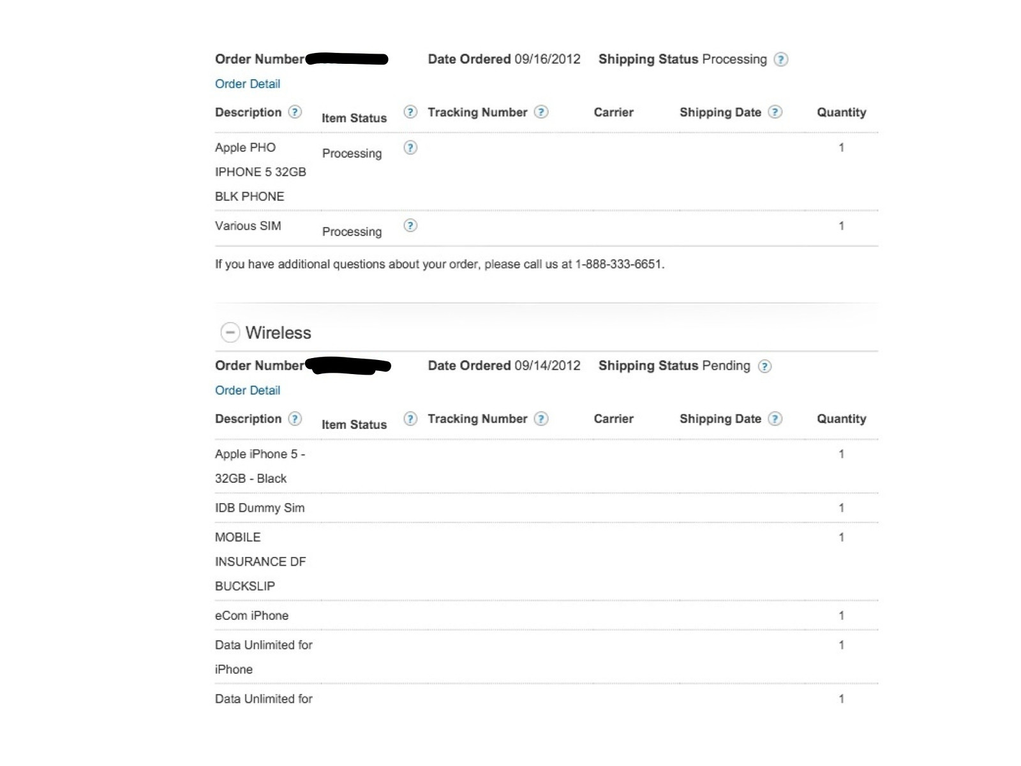
Task: Click the IDB Dummy Sim row
Action: tap(546, 507)
